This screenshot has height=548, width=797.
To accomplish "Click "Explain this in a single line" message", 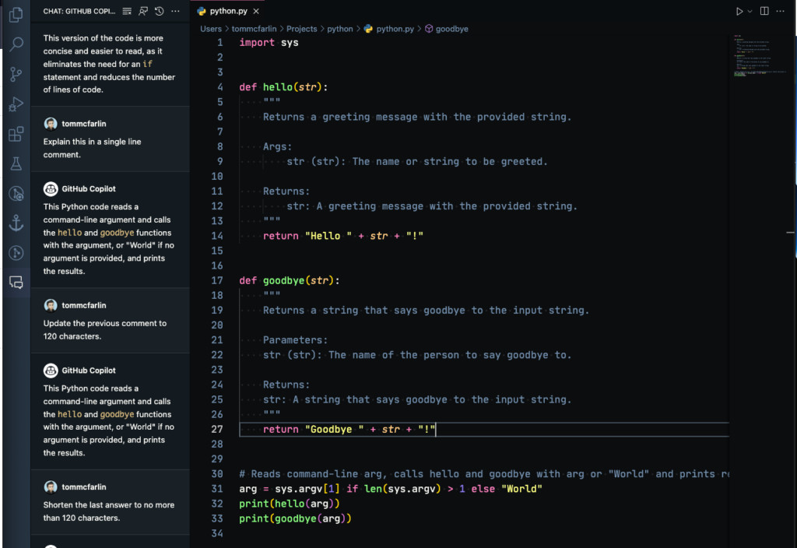I will (92, 148).
